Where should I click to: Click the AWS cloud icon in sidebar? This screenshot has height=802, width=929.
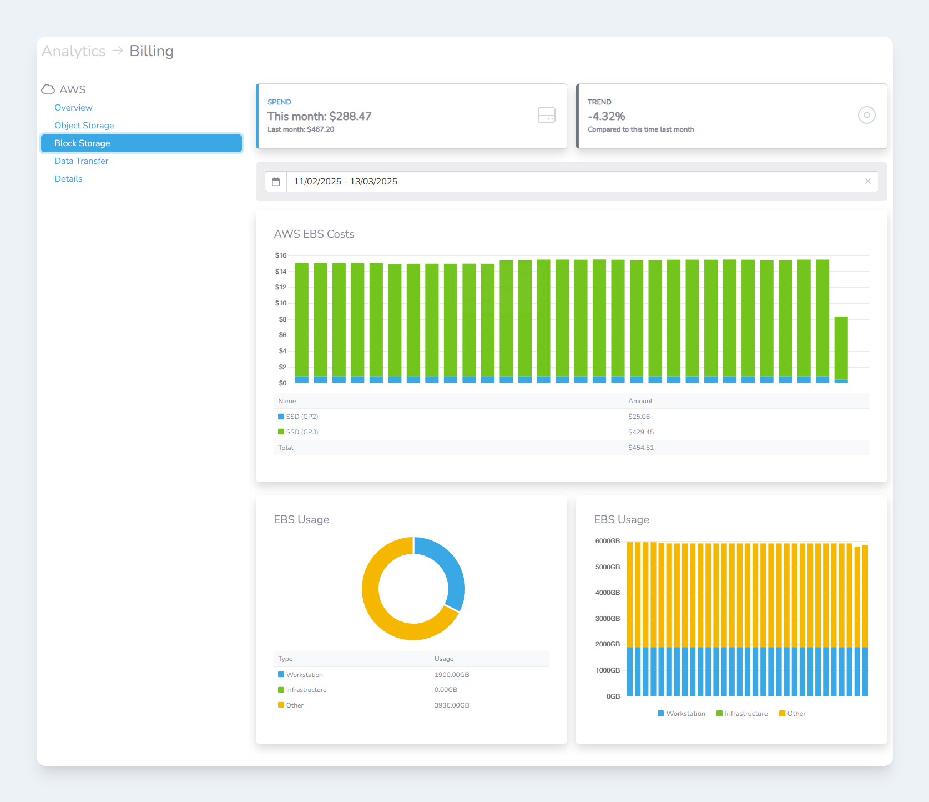point(48,89)
